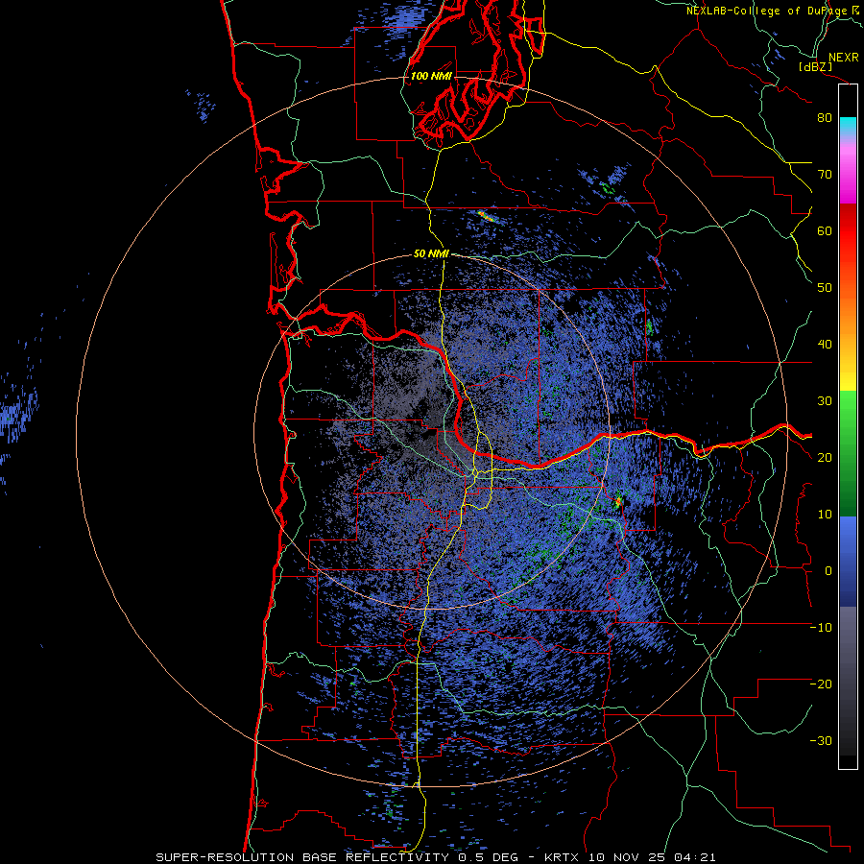Click the 30 value on dBZ scale

pyautogui.click(x=825, y=400)
